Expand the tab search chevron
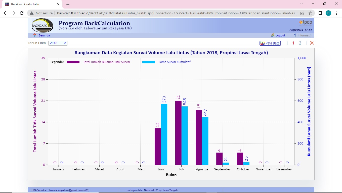Image resolution: width=342 pixels, height=193 pixels. coord(302,4)
